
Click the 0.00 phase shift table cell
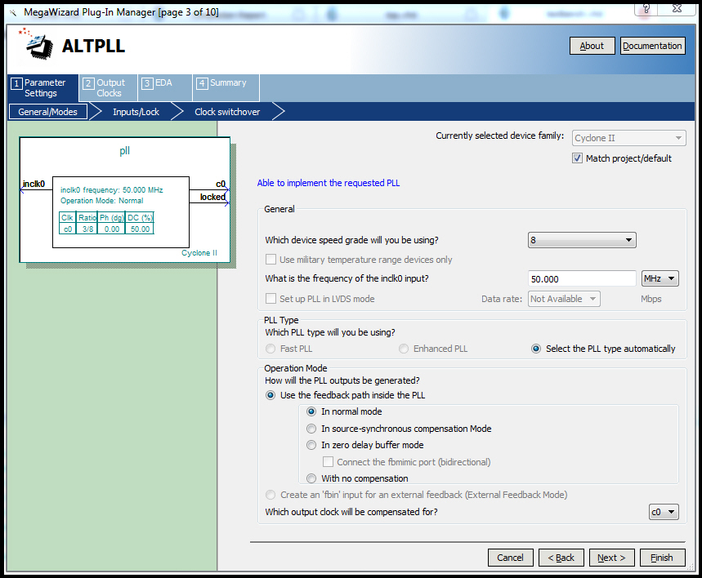click(112, 229)
